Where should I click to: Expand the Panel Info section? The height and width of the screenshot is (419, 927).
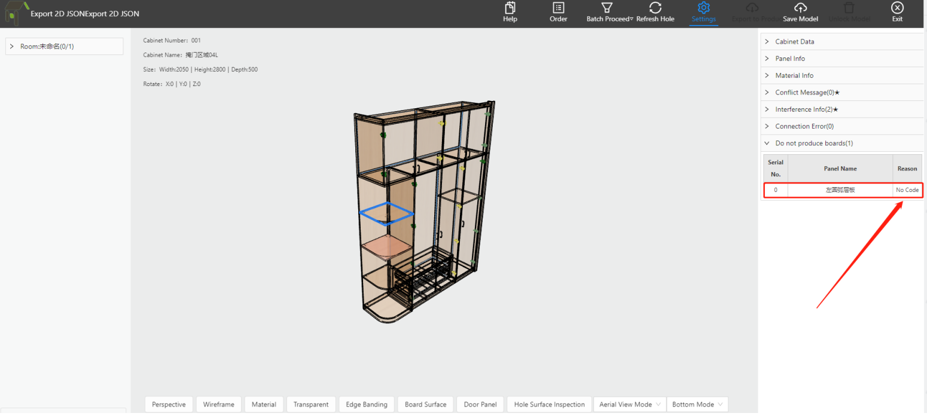tap(842, 59)
